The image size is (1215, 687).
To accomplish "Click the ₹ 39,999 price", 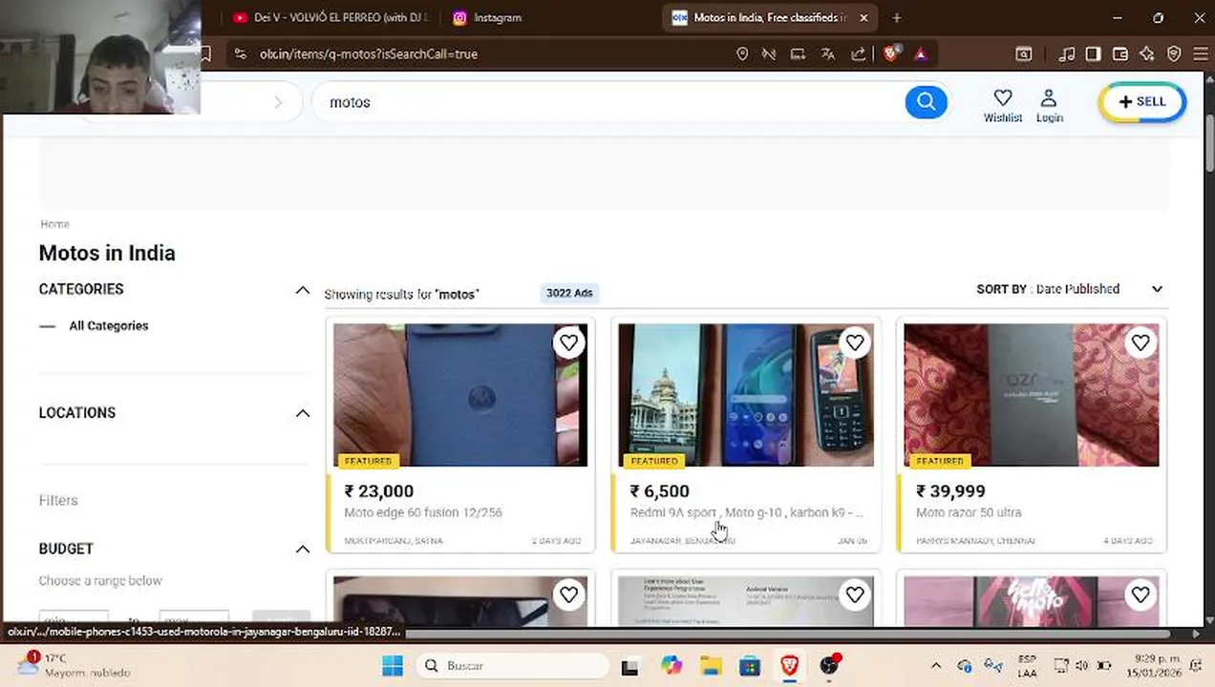I will 950,491.
